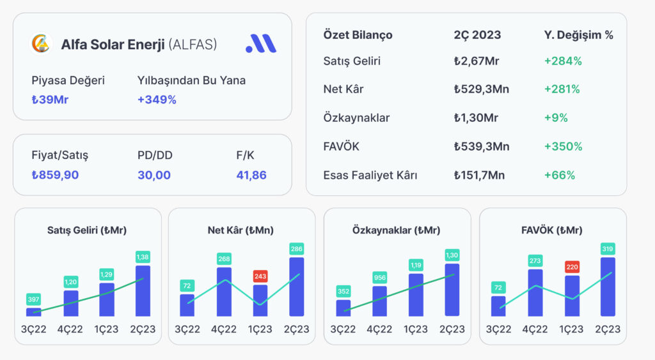Viewport: 655px width, 360px height.
Task: Click the 2Ç23 bar in Satış Geliri chart
Action: [143, 291]
